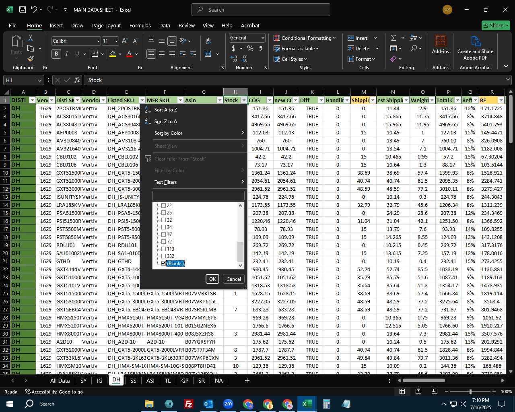The width and height of the screenshot is (515, 412).
Task: Open FileZilla from taskbar
Action: click(x=188, y=404)
